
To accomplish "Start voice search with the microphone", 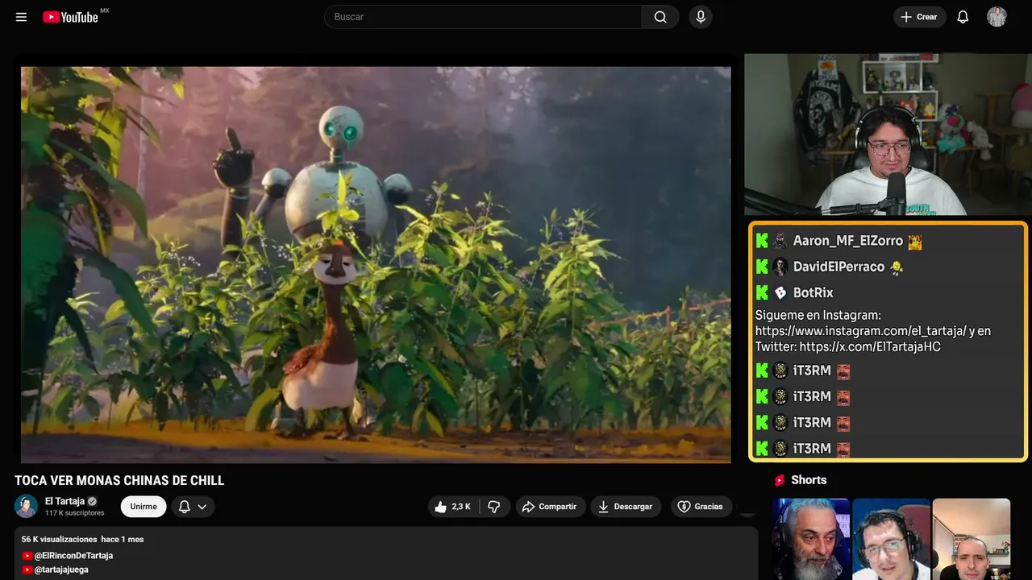I will click(701, 17).
